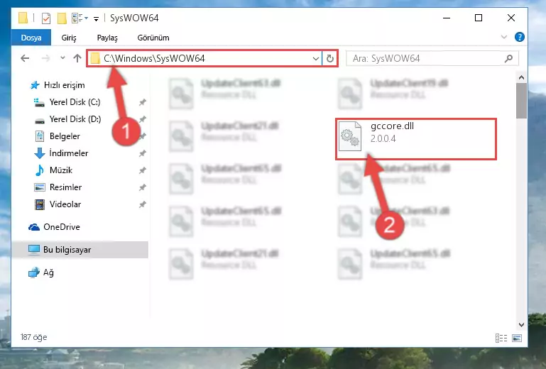Refresh the SysWOW64 folder
This screenshot has height=369, width=546.
[x=329, y=58]
